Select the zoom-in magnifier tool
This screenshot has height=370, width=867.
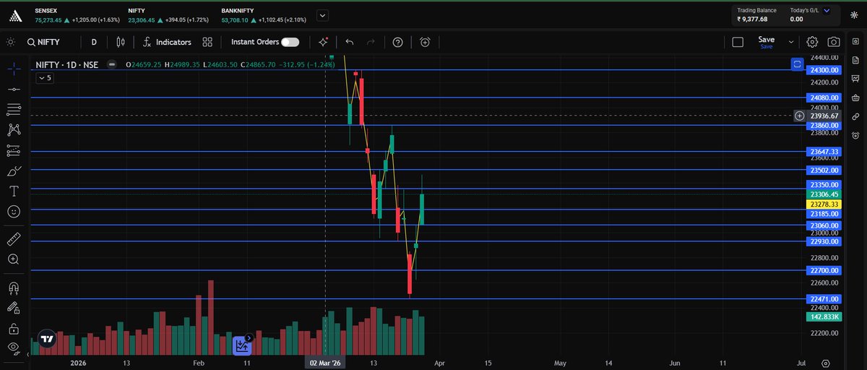tap(13, 259)
